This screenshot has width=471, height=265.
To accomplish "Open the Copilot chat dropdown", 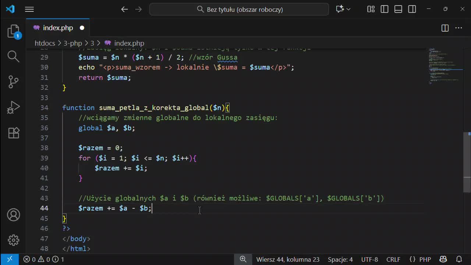I will 348,9.
